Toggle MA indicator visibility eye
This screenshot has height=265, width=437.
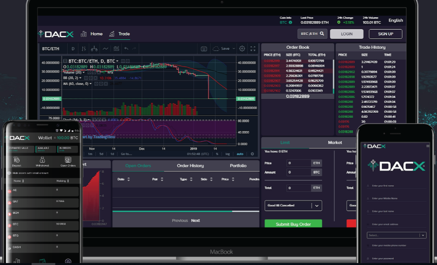tap(96, 84)
